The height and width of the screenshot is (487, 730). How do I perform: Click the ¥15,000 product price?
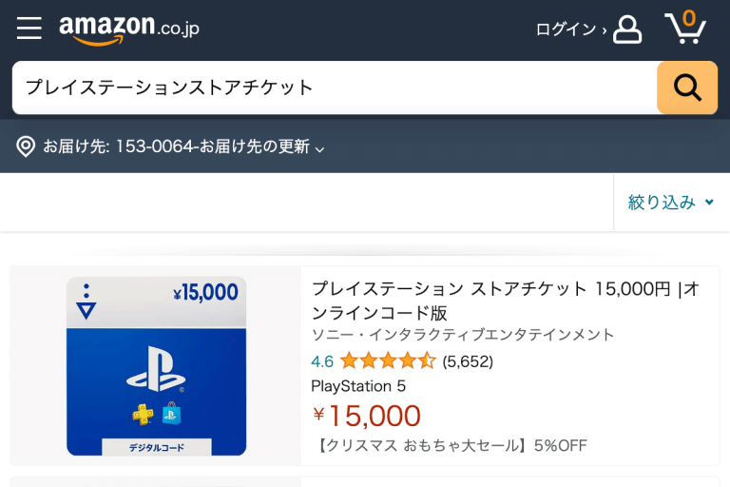coord(367,416)
